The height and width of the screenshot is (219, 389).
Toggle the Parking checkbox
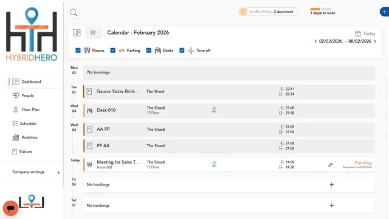[x=112, y=50]
